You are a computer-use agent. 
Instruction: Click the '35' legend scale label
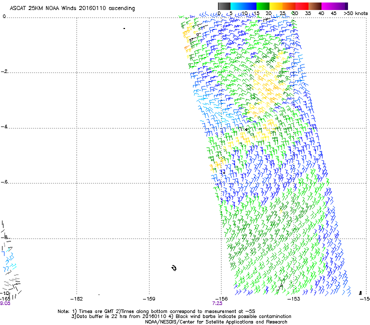click(x=308, y=13)
